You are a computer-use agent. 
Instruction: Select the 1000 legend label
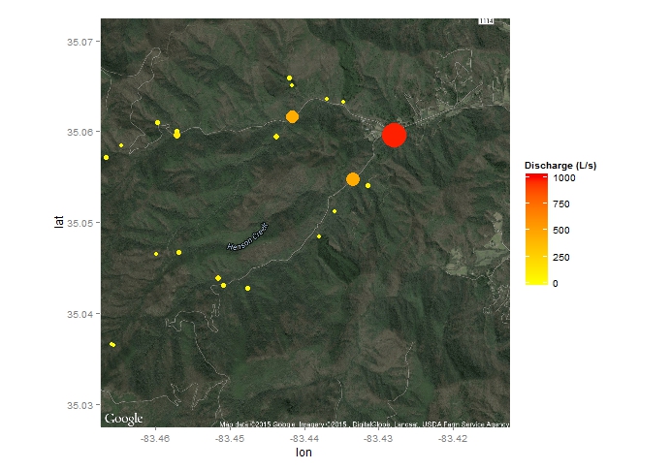(x=564, y=178)
